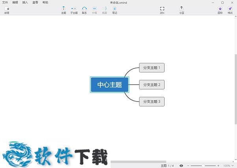Expand the 100% zoom dropdown

tap(228, 166)
